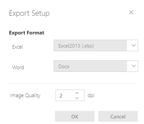
Task: Click the Image Quality label
Action: [x=25, y=95]
